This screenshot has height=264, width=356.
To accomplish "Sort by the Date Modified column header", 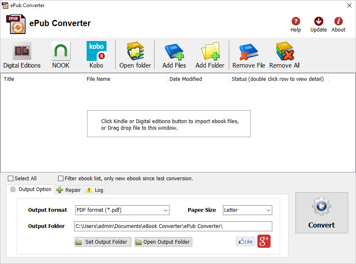I will (x=198, y=79).
